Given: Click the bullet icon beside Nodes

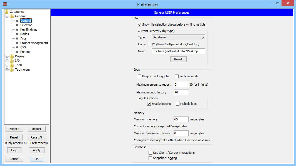Looking at the screenshot, I should (17, 34).
